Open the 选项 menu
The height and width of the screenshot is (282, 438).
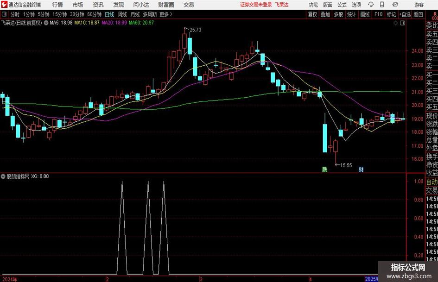click(356, 5)
